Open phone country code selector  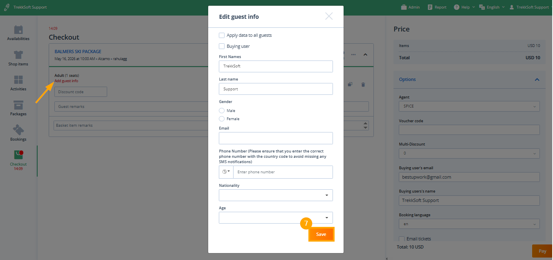(x=226, y=172)
